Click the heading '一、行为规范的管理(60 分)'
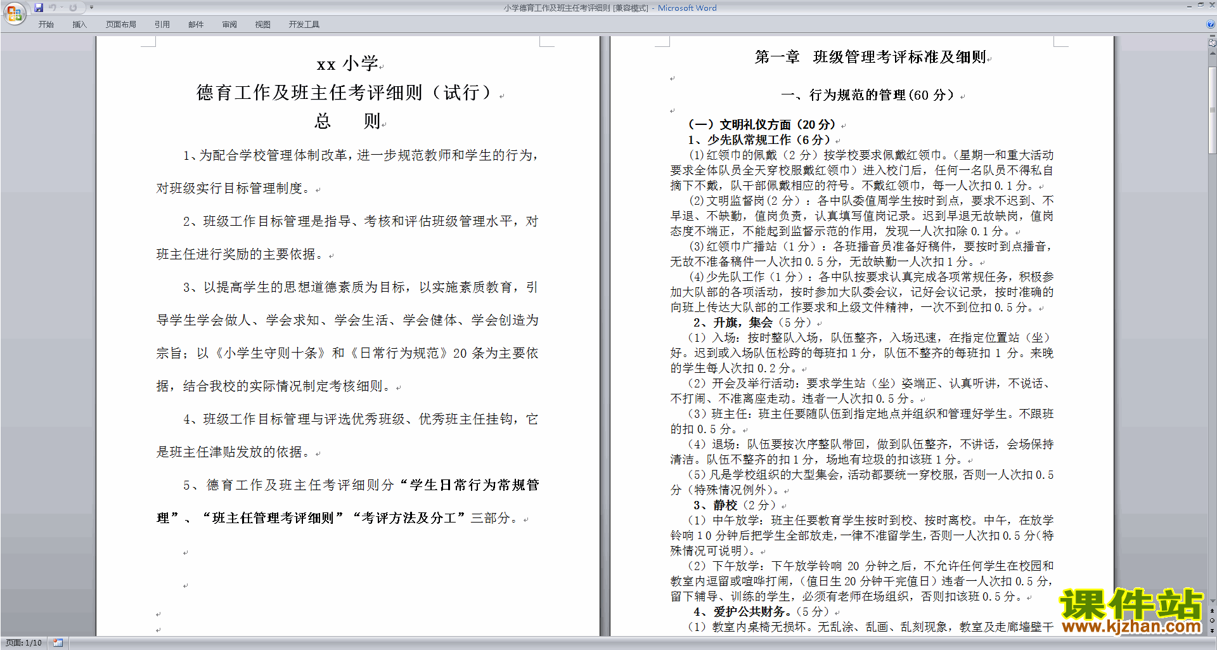 coord(868,95)
